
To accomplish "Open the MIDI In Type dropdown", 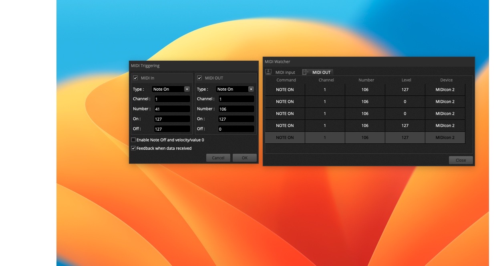I will coord(171,89).
